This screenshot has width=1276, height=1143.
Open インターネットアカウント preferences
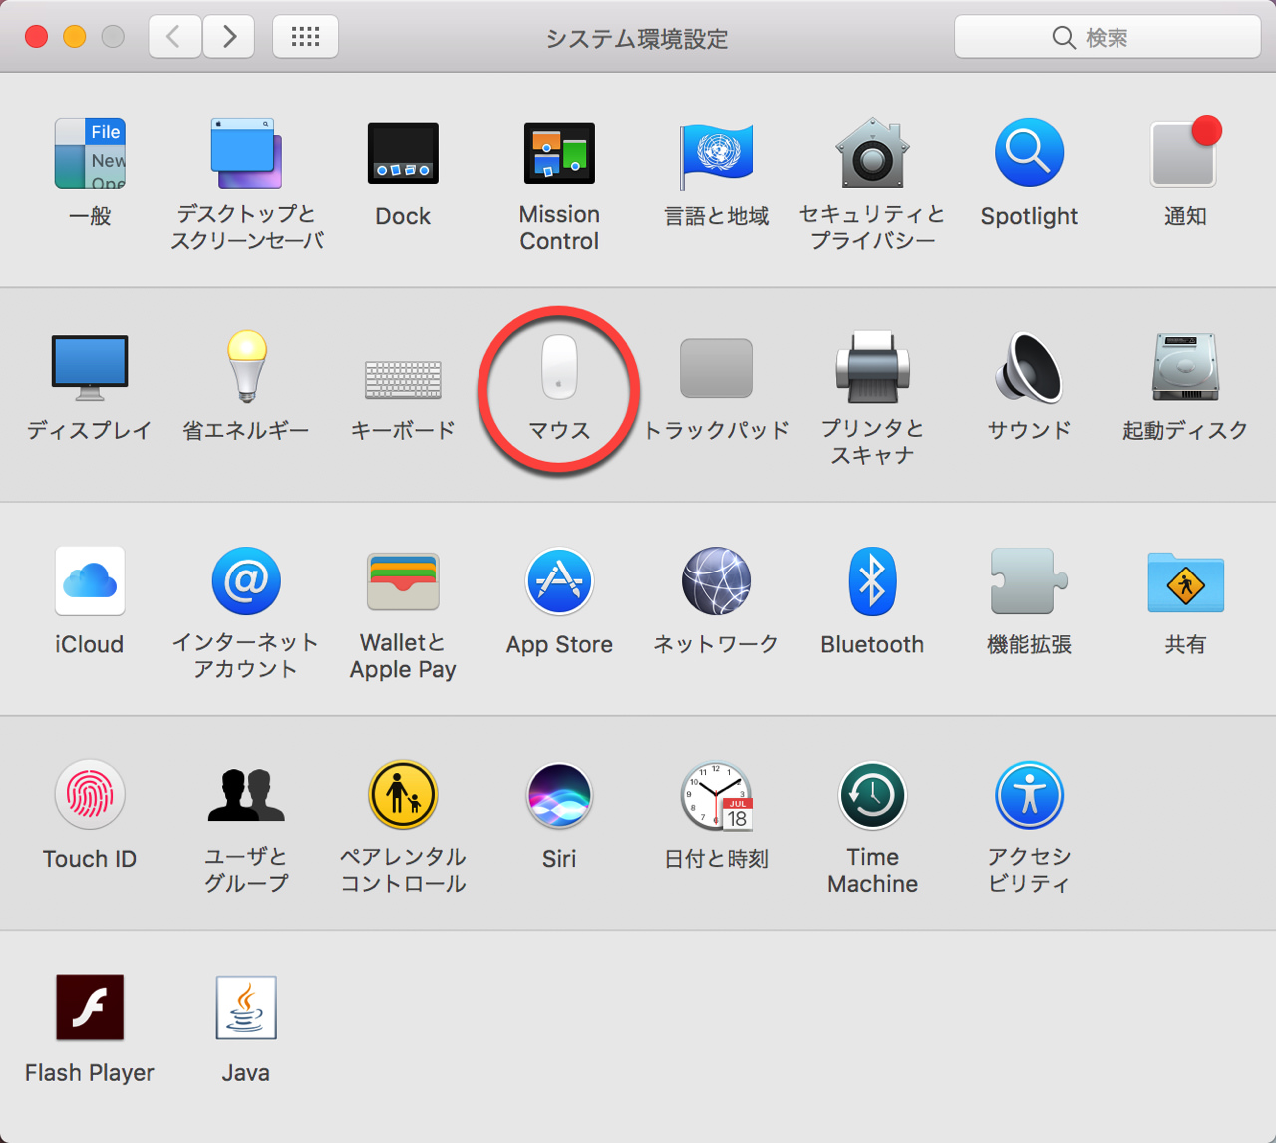pyautogui.click(x=246, y=580)
